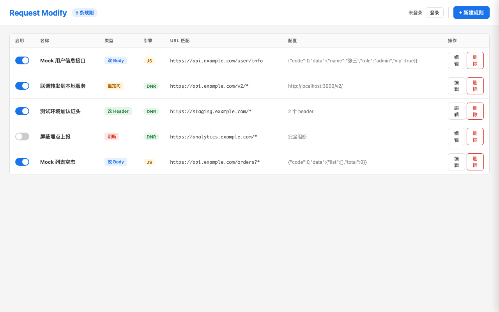Click JS engine badge in Mock 列表空态 row
The width and height of the screenshot is (499, 312).
149,162
